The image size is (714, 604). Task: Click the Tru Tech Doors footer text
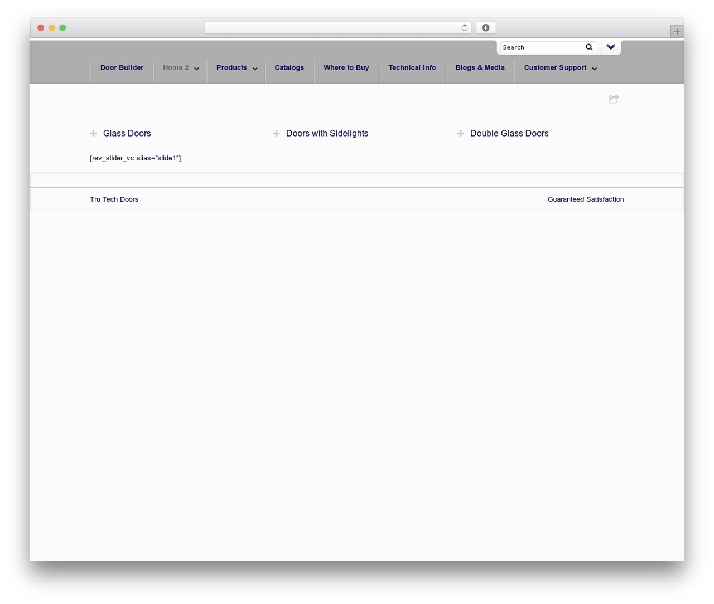pos(114,199)
